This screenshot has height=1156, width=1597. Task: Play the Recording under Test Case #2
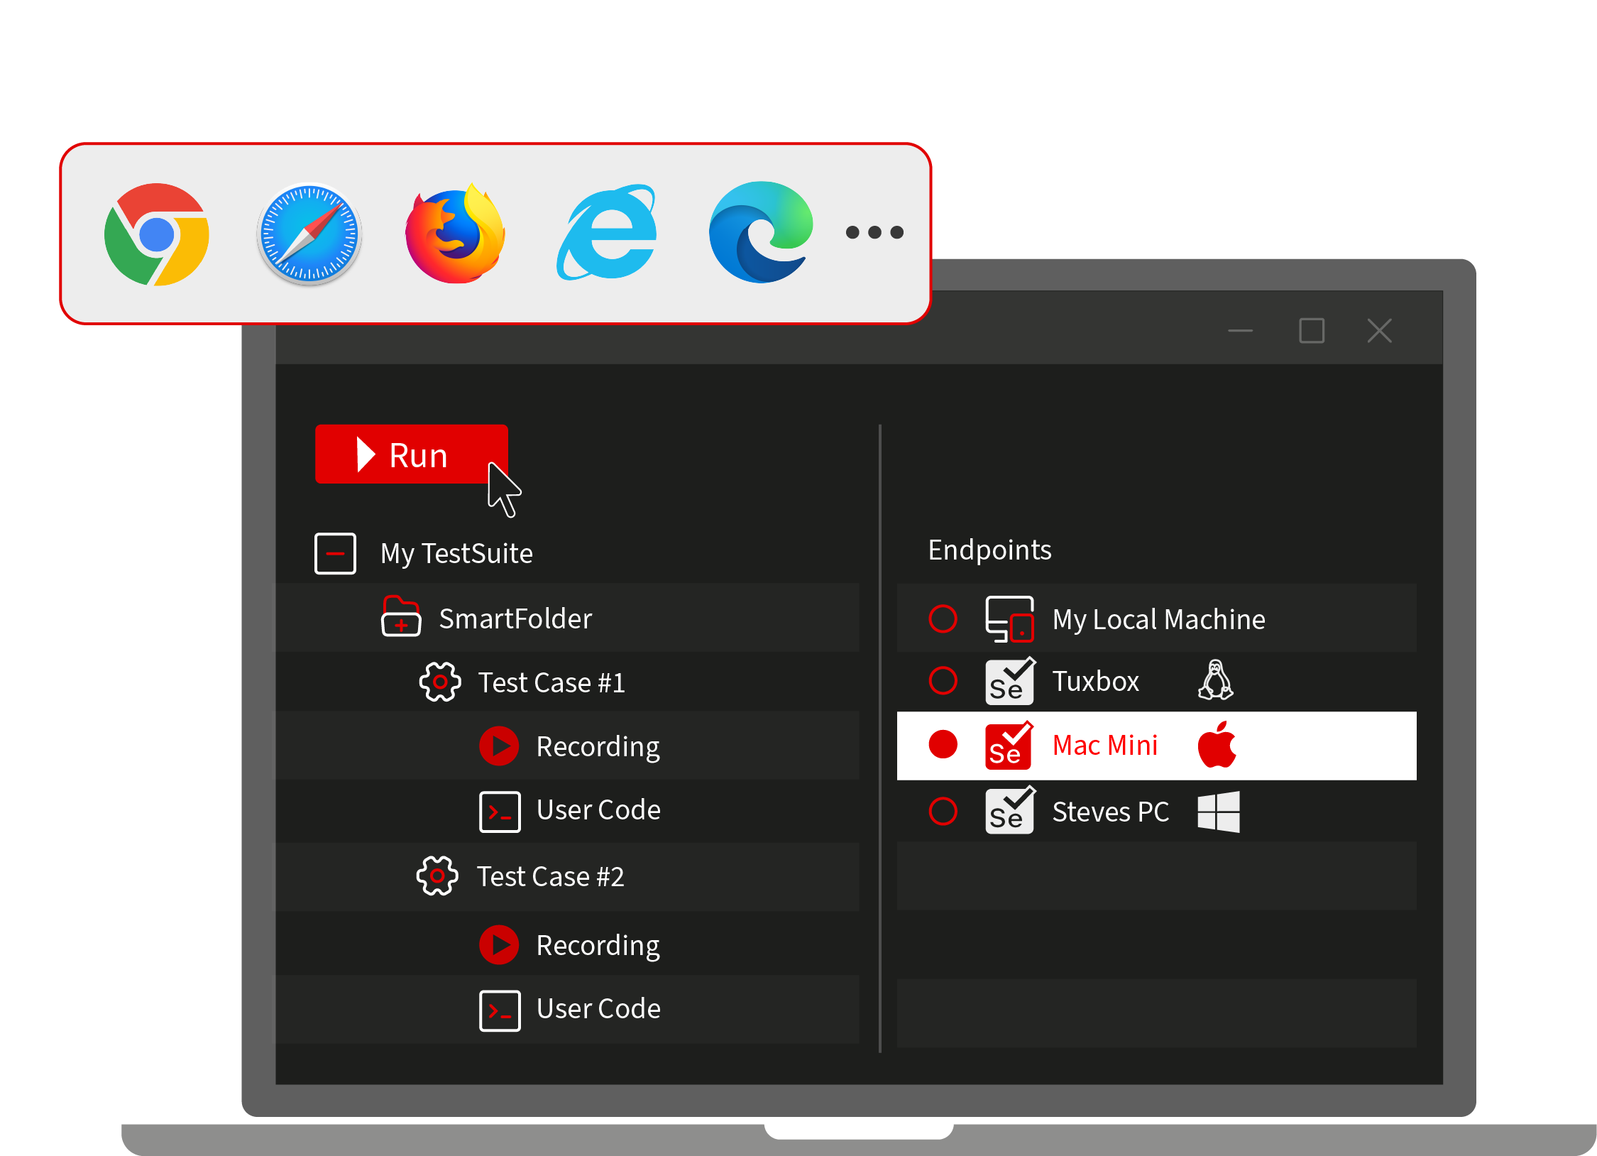pyautogui.click(x=499, y=944)
